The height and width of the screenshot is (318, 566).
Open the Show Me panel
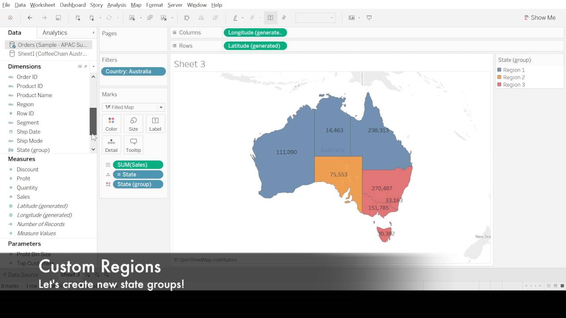click(539, 18)
